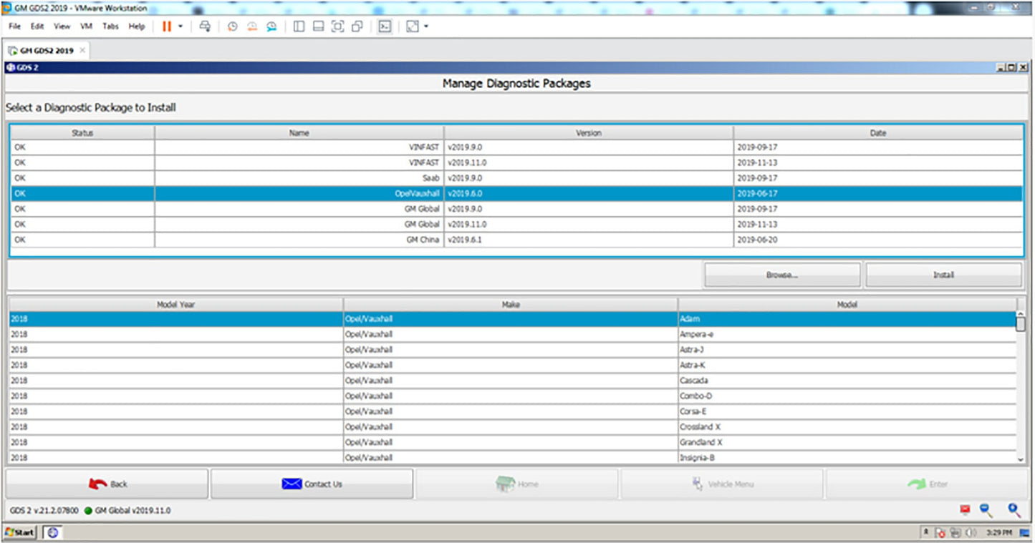1035x543 pixels.
Task: Click the zoom in magnifier icon
Action: coord(1014,509)
